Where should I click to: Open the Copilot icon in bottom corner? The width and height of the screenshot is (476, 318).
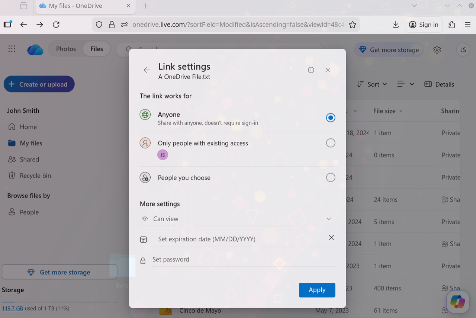458,302
